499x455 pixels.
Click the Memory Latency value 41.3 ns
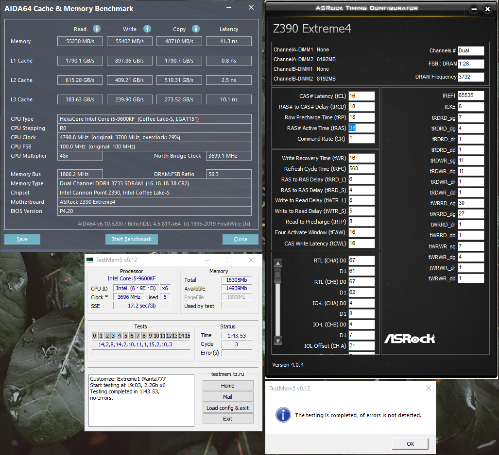tap(229, 41)
